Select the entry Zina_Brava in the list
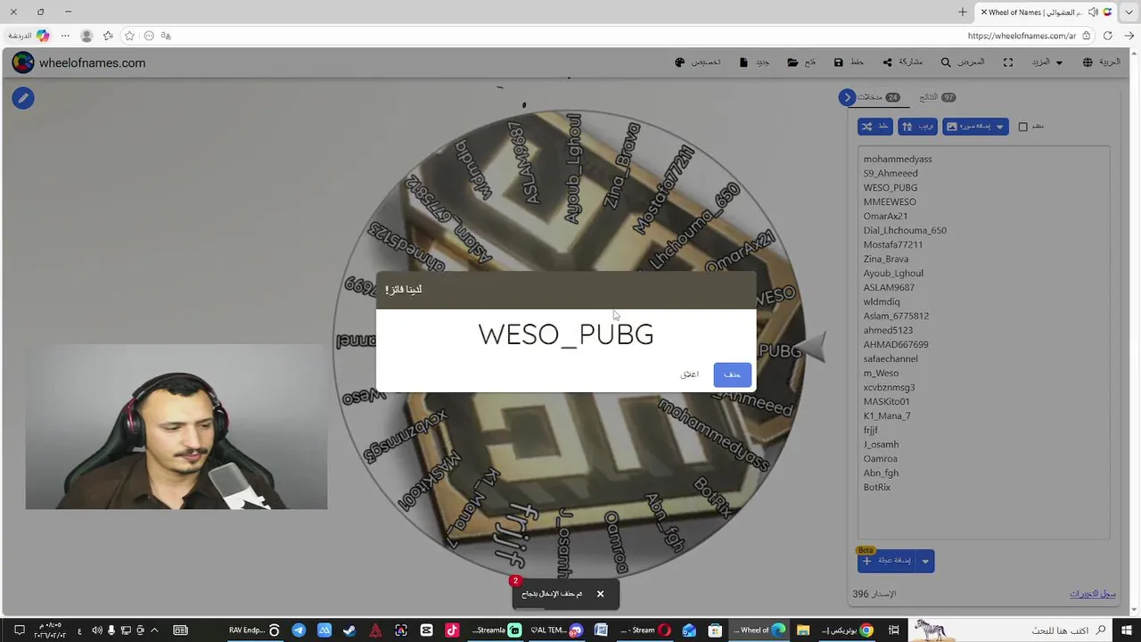 pyautogui.click(x=886, y=259)
